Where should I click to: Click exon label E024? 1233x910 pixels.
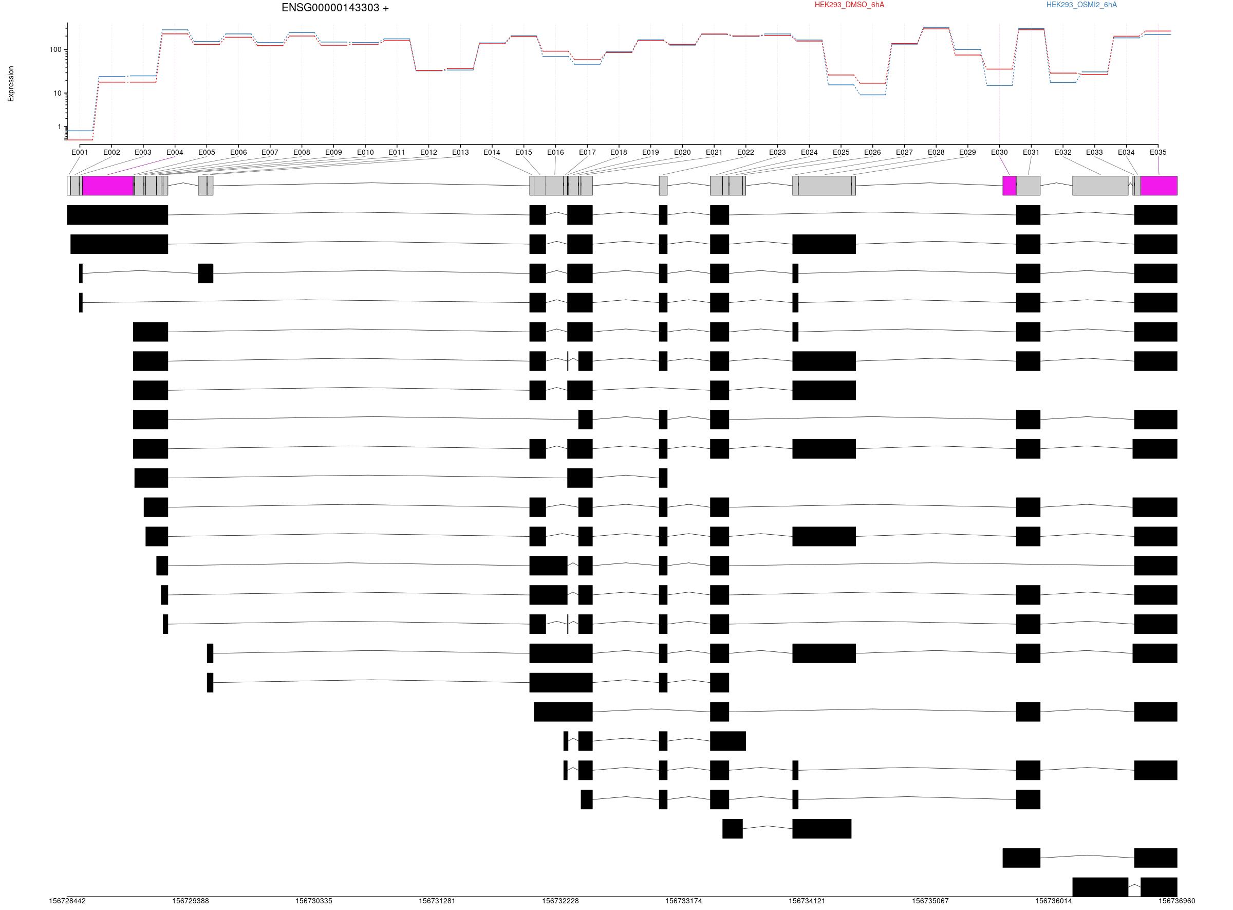[x=809, y=153]
